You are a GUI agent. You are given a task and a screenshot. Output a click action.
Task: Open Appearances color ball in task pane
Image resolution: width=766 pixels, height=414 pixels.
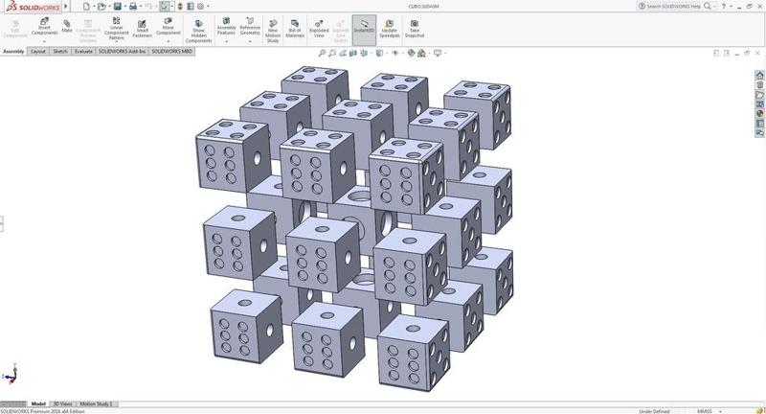759,113
